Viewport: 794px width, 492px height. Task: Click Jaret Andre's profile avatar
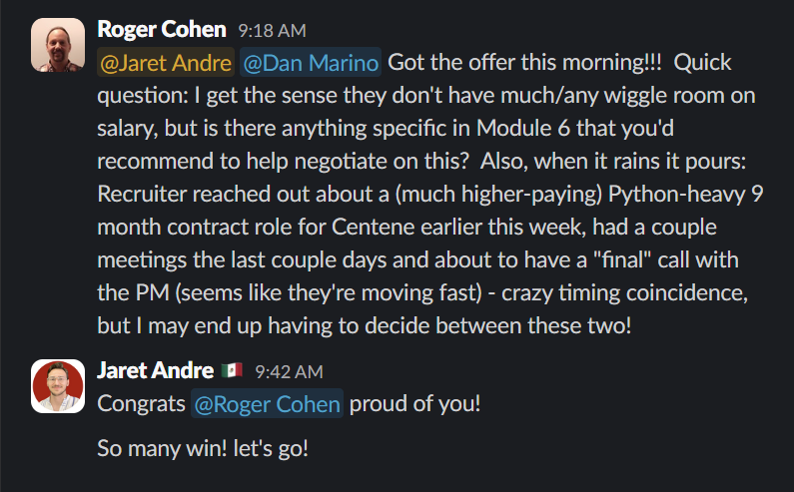(57, 386)
